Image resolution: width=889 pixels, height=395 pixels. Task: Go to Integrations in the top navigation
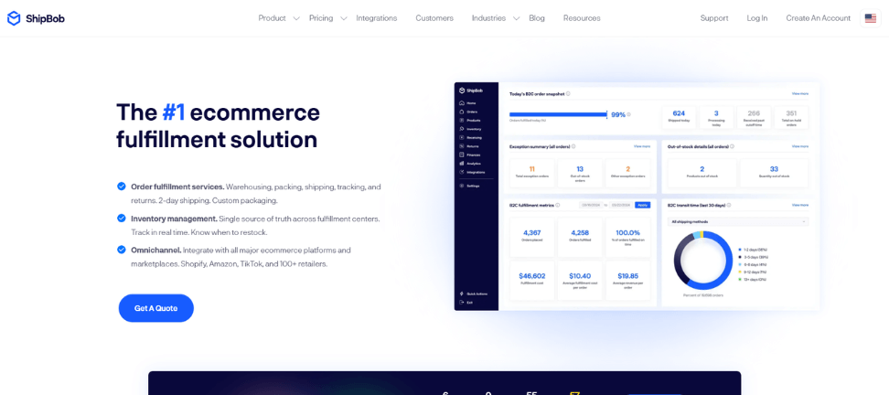(x=377, y=18)
